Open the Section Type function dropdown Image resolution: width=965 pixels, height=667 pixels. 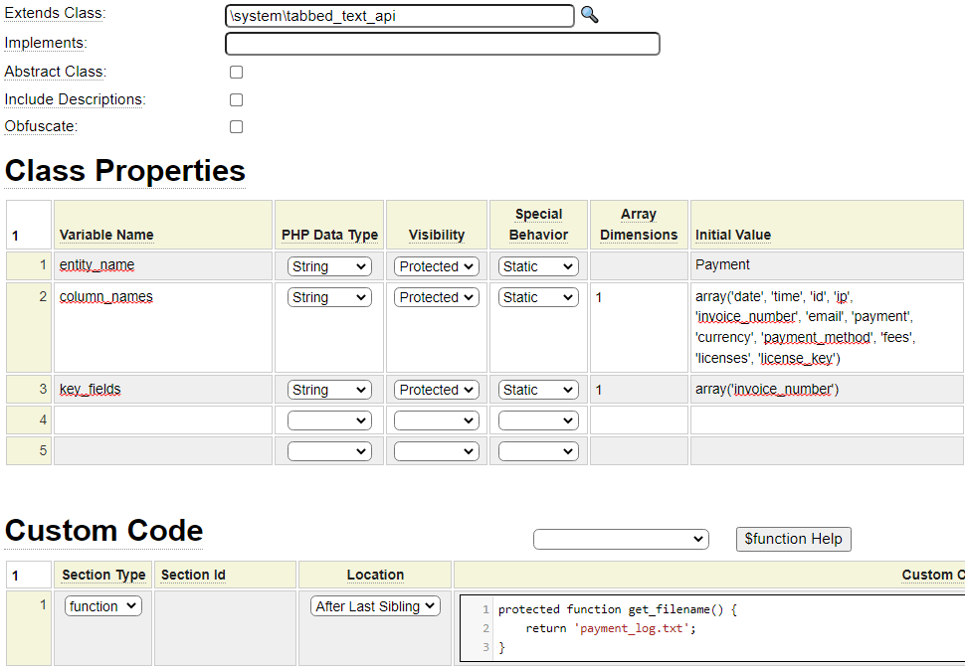(103, 606)
